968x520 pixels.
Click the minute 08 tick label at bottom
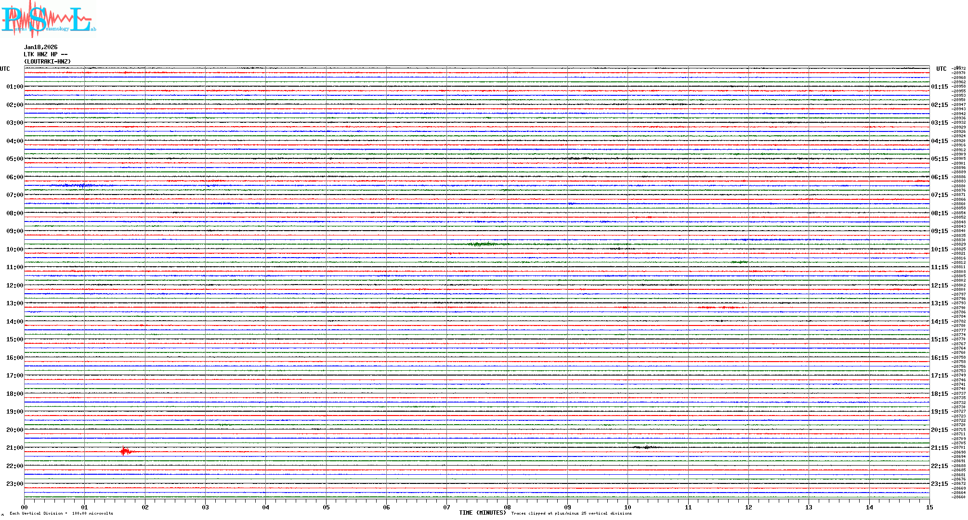(507, 507)
